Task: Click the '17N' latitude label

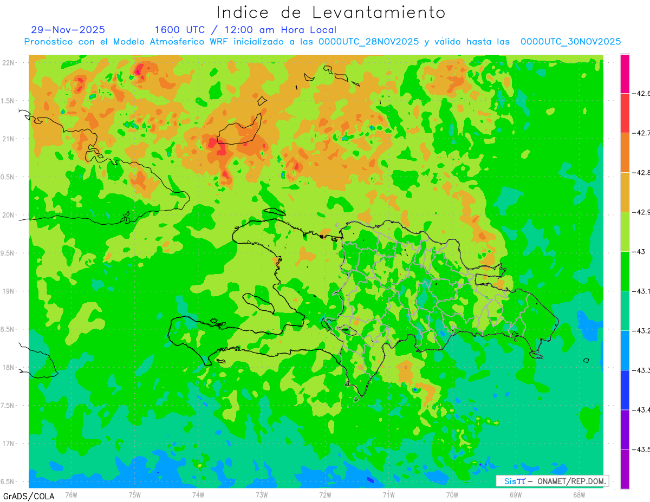Action: [9, 444]
